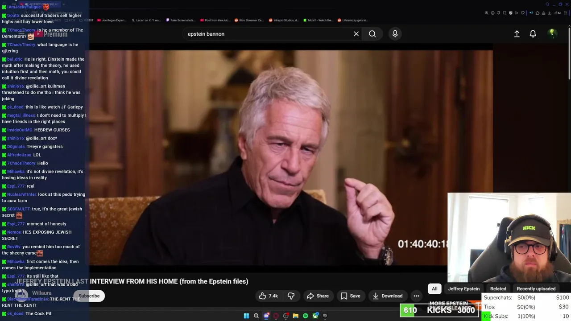Click chat username 'Nemoe'

[x=14, y=232]
